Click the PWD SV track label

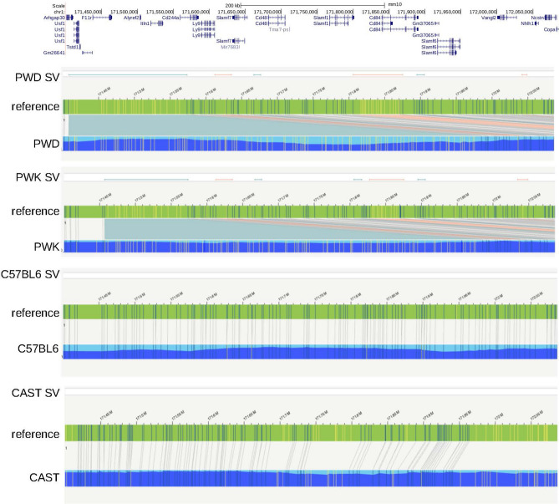(38, 78)
